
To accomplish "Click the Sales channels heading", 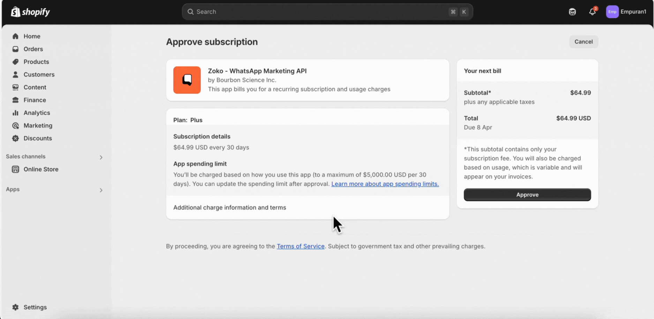I will pyautogui.click(x=26, y=157).
